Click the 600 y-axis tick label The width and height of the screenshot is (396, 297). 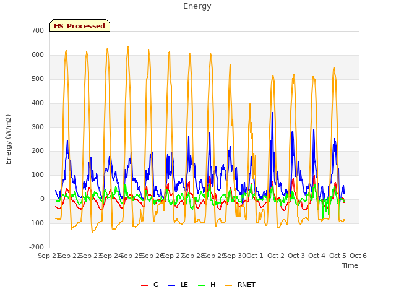pos(38,55)
